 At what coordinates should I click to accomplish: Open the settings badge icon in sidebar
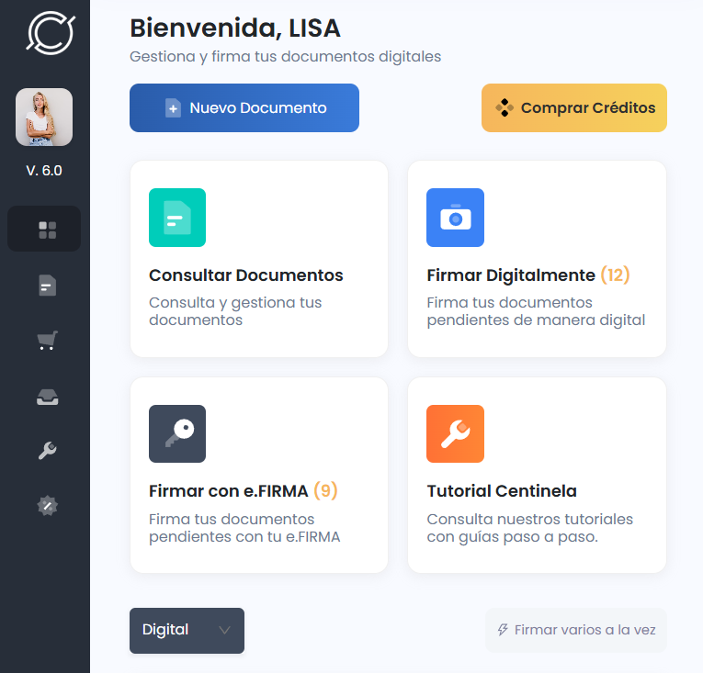(47, 505)
